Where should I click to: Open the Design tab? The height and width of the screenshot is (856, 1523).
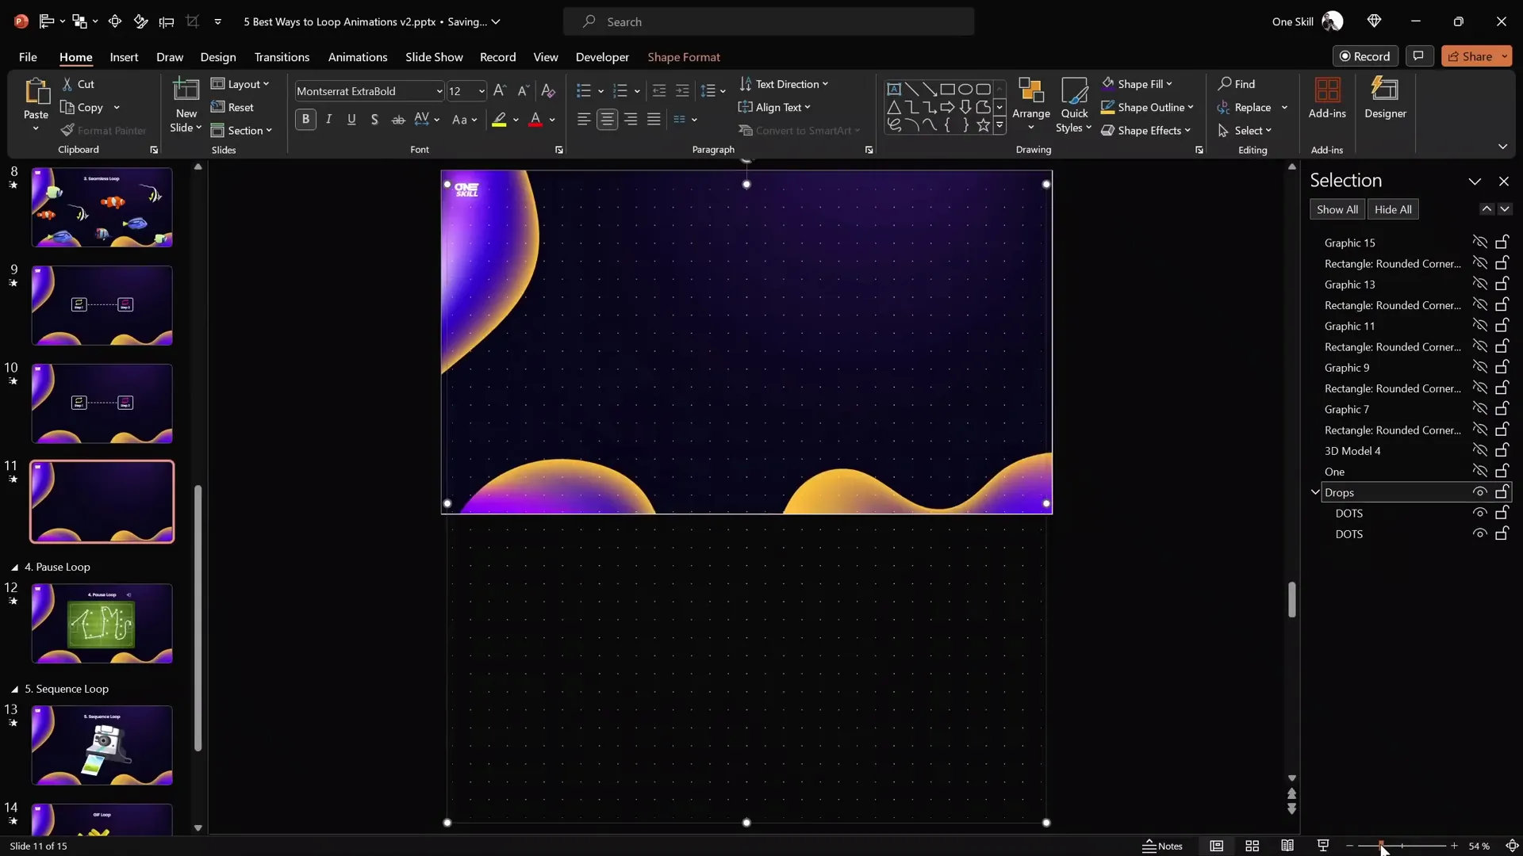pos(218,57)
